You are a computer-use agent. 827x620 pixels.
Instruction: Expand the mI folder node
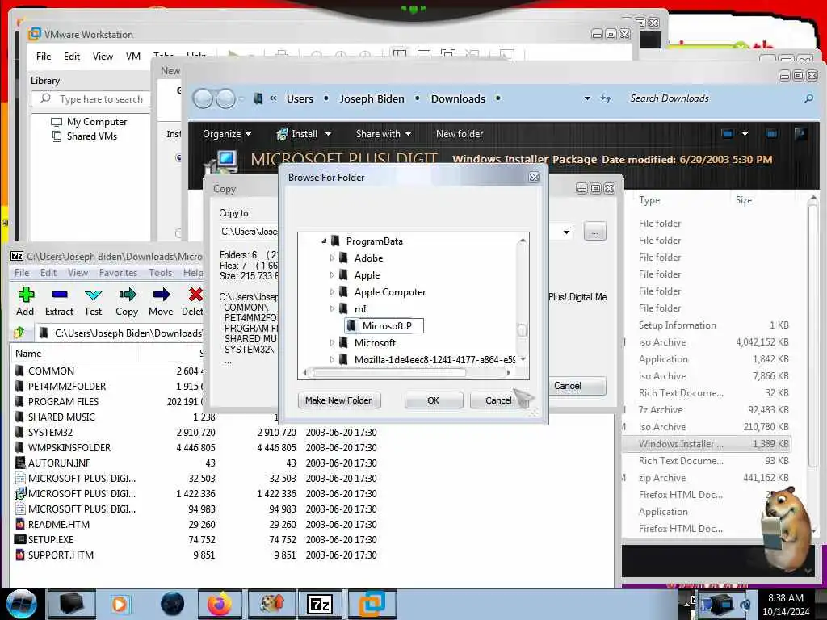(332, 308)
